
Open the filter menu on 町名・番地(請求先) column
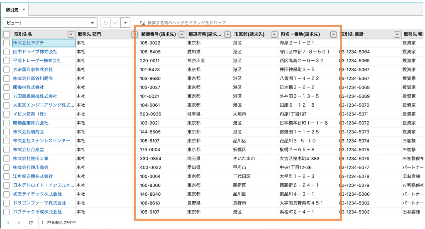(x=333, y=34)
